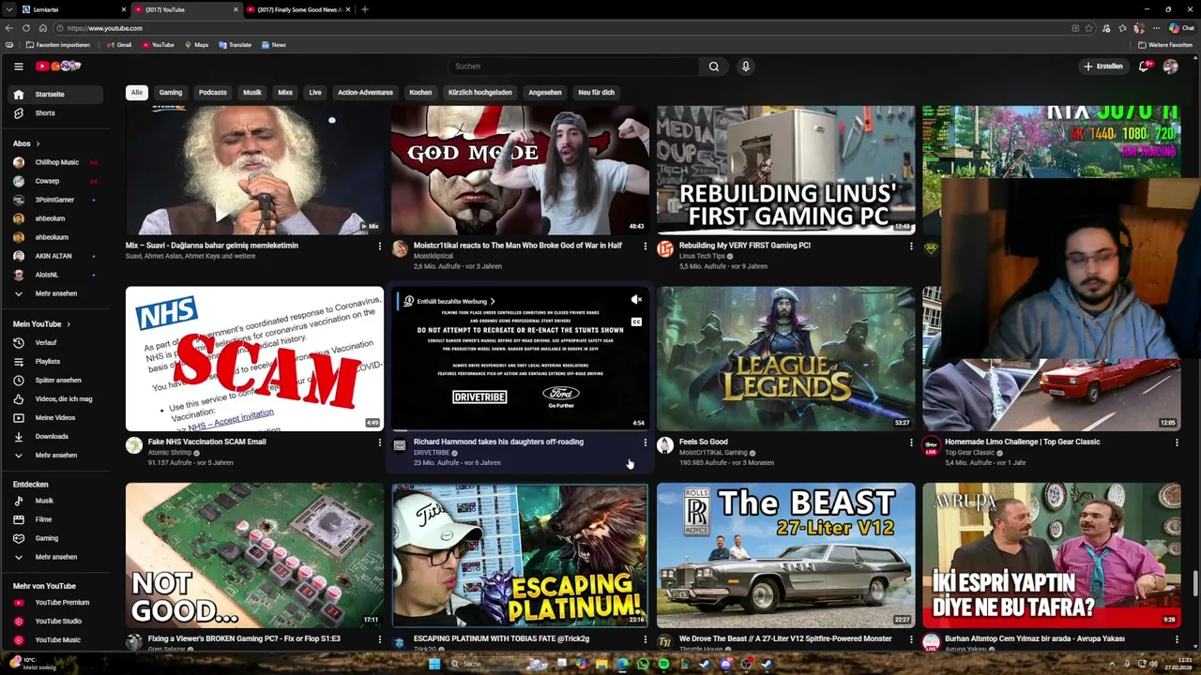Open The BEAST 27-Liter V12 thumbnail
Image resolution: width=1201 pixels, height=675 pixels.
pyautogui.click(x=785, y=555)
